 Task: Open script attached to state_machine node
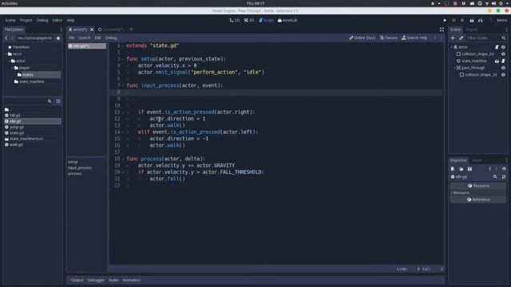(x=503, y=61)
